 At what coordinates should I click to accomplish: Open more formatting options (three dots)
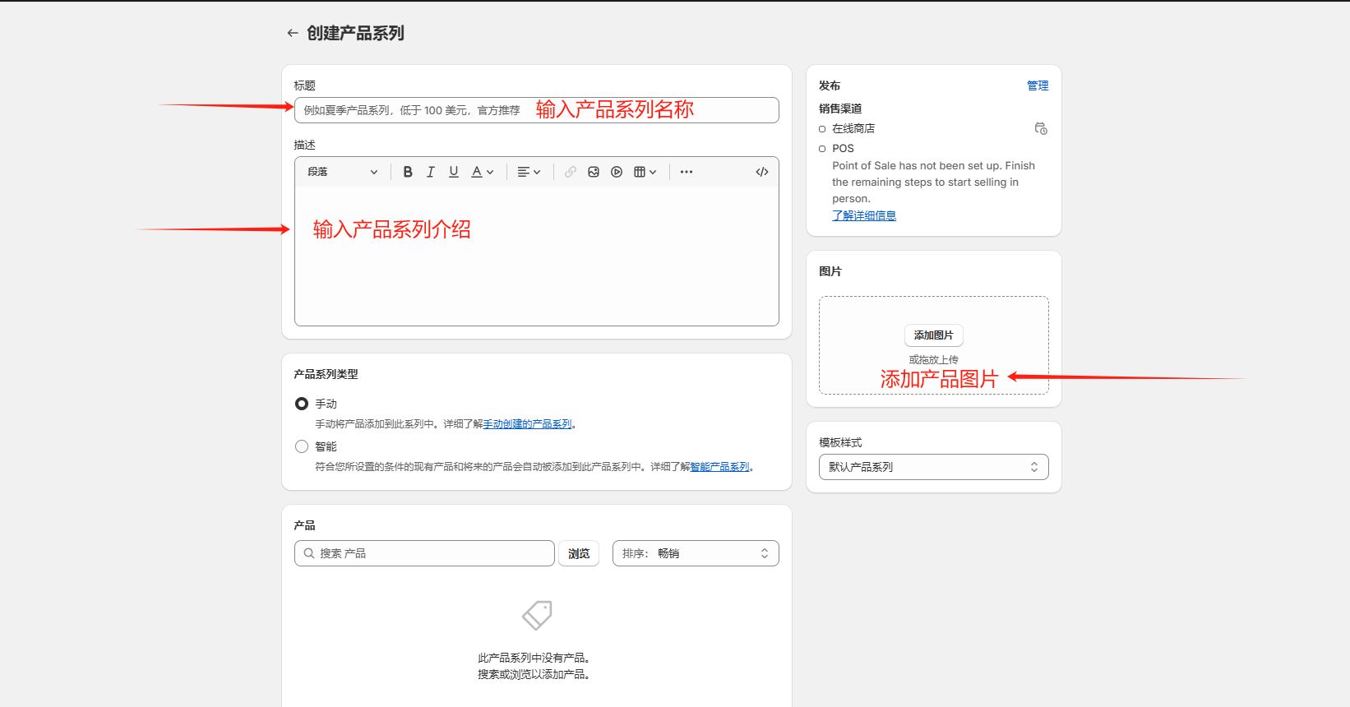687,172
